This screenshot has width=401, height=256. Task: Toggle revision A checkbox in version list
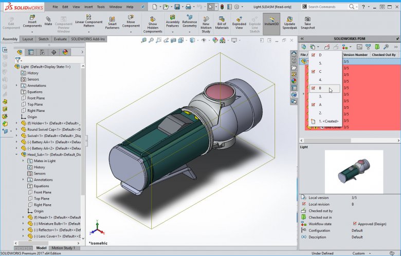[x=313, y=105]
